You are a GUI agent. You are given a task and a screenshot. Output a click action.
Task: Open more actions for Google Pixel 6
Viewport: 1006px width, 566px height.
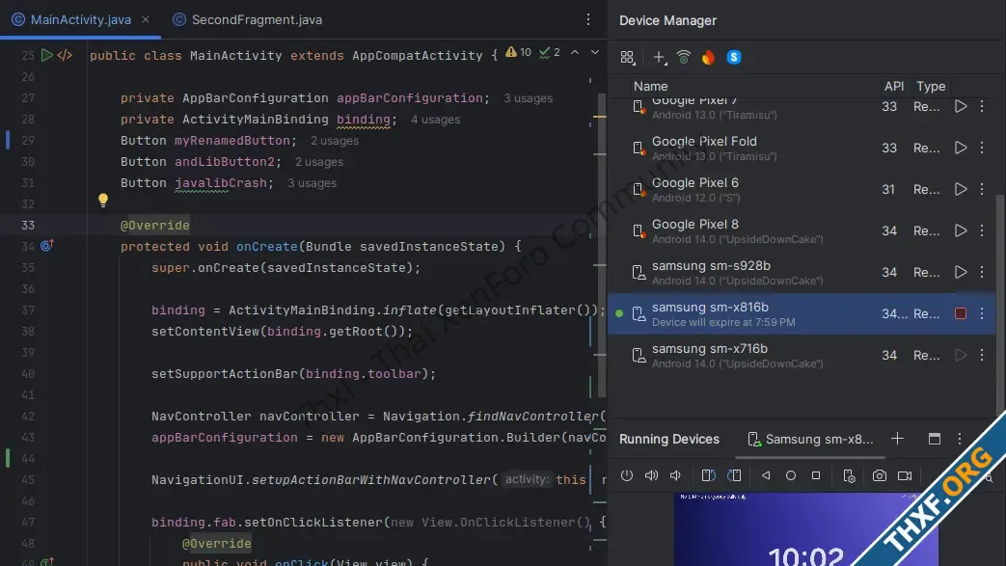click(x=982, y=189)
